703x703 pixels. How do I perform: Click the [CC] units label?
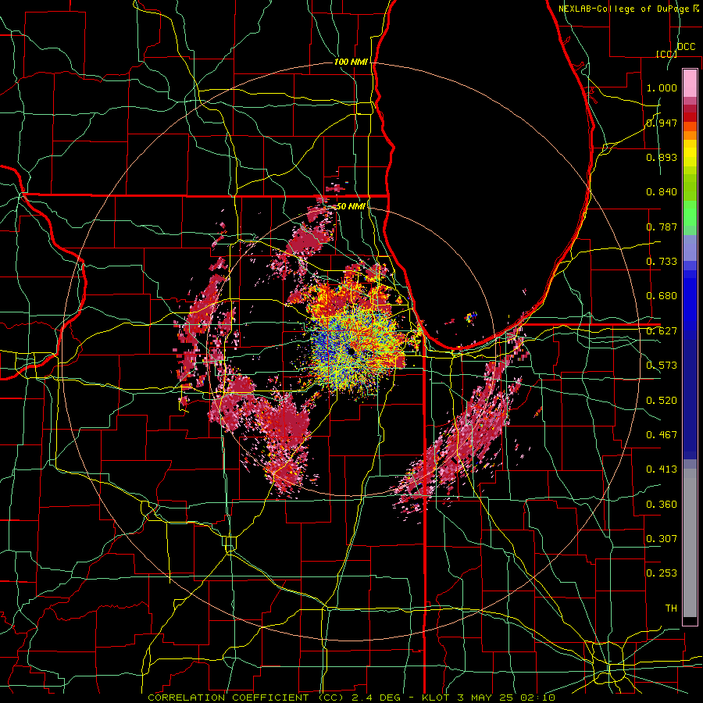666,54
